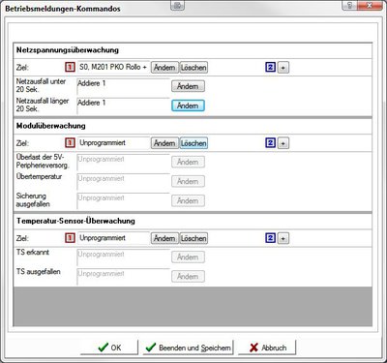Viewport: 387px width, 363px height.
Task: Add target with plus button in Temperatur-Sensor-Überwachung
Action: [x=283, y=238]
